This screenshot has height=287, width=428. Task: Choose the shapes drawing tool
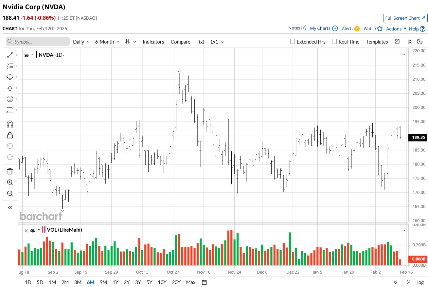10,77
